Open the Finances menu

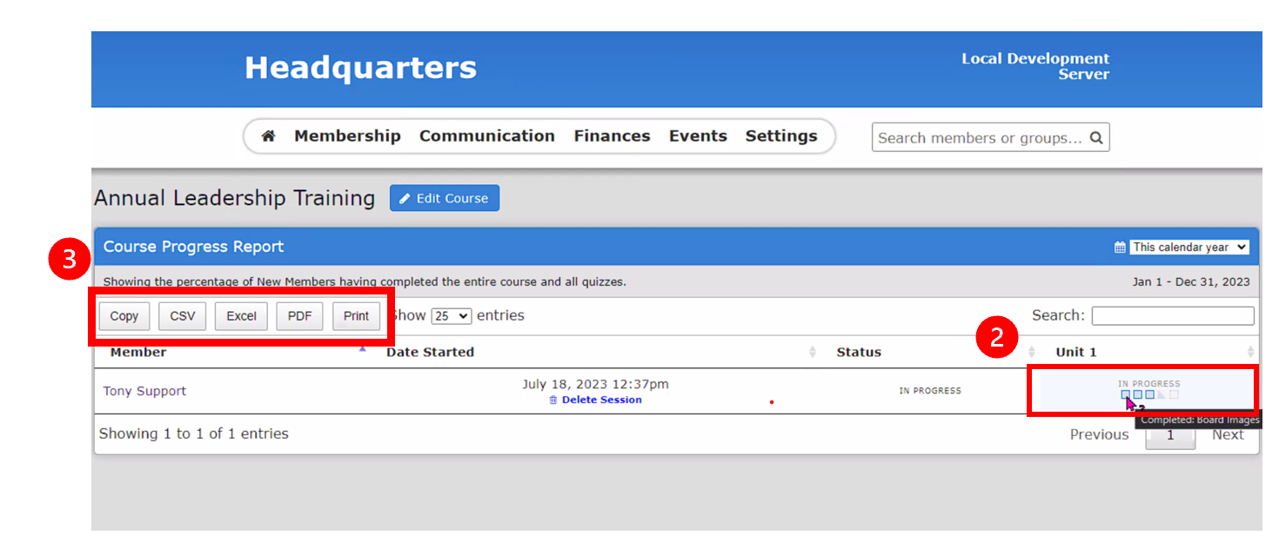[x=612, y=136]
